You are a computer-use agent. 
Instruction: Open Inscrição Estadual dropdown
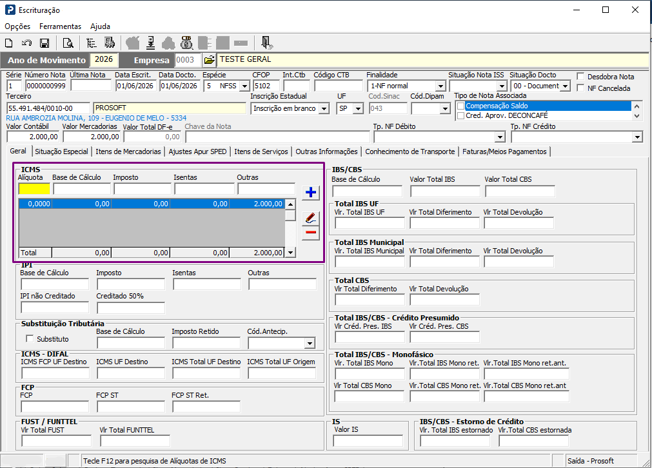(x=324, y=108)
